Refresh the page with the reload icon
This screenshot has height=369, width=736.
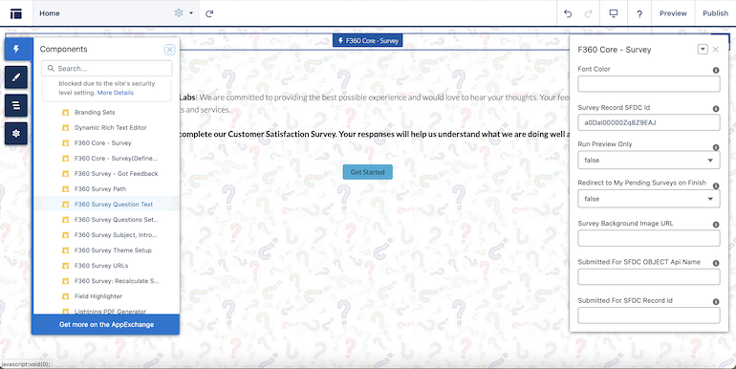click(209, 13)
